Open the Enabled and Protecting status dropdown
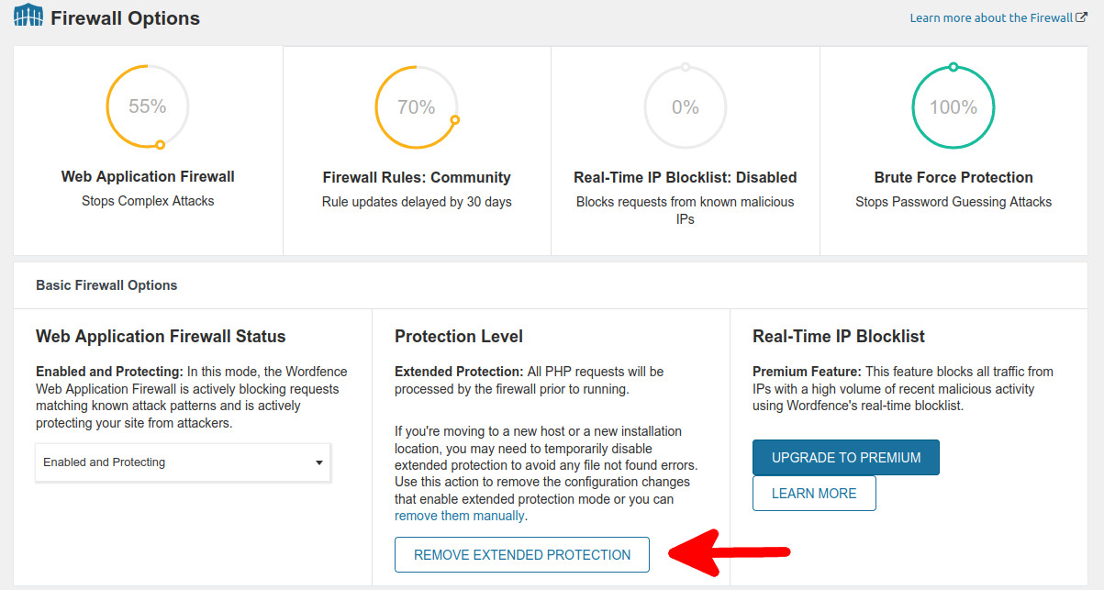This screenshot has width=1104, height=590. click(183, 462)
